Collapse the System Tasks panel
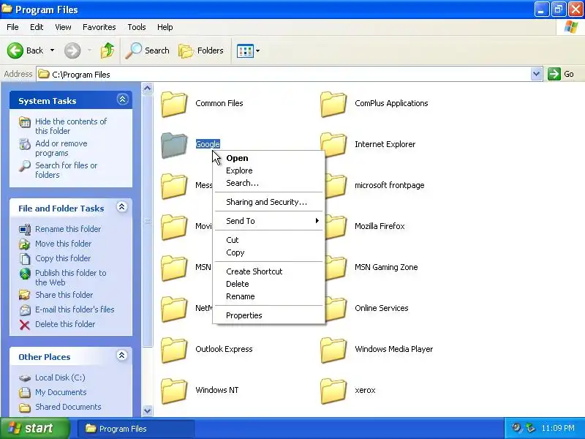 pos(122,100)
